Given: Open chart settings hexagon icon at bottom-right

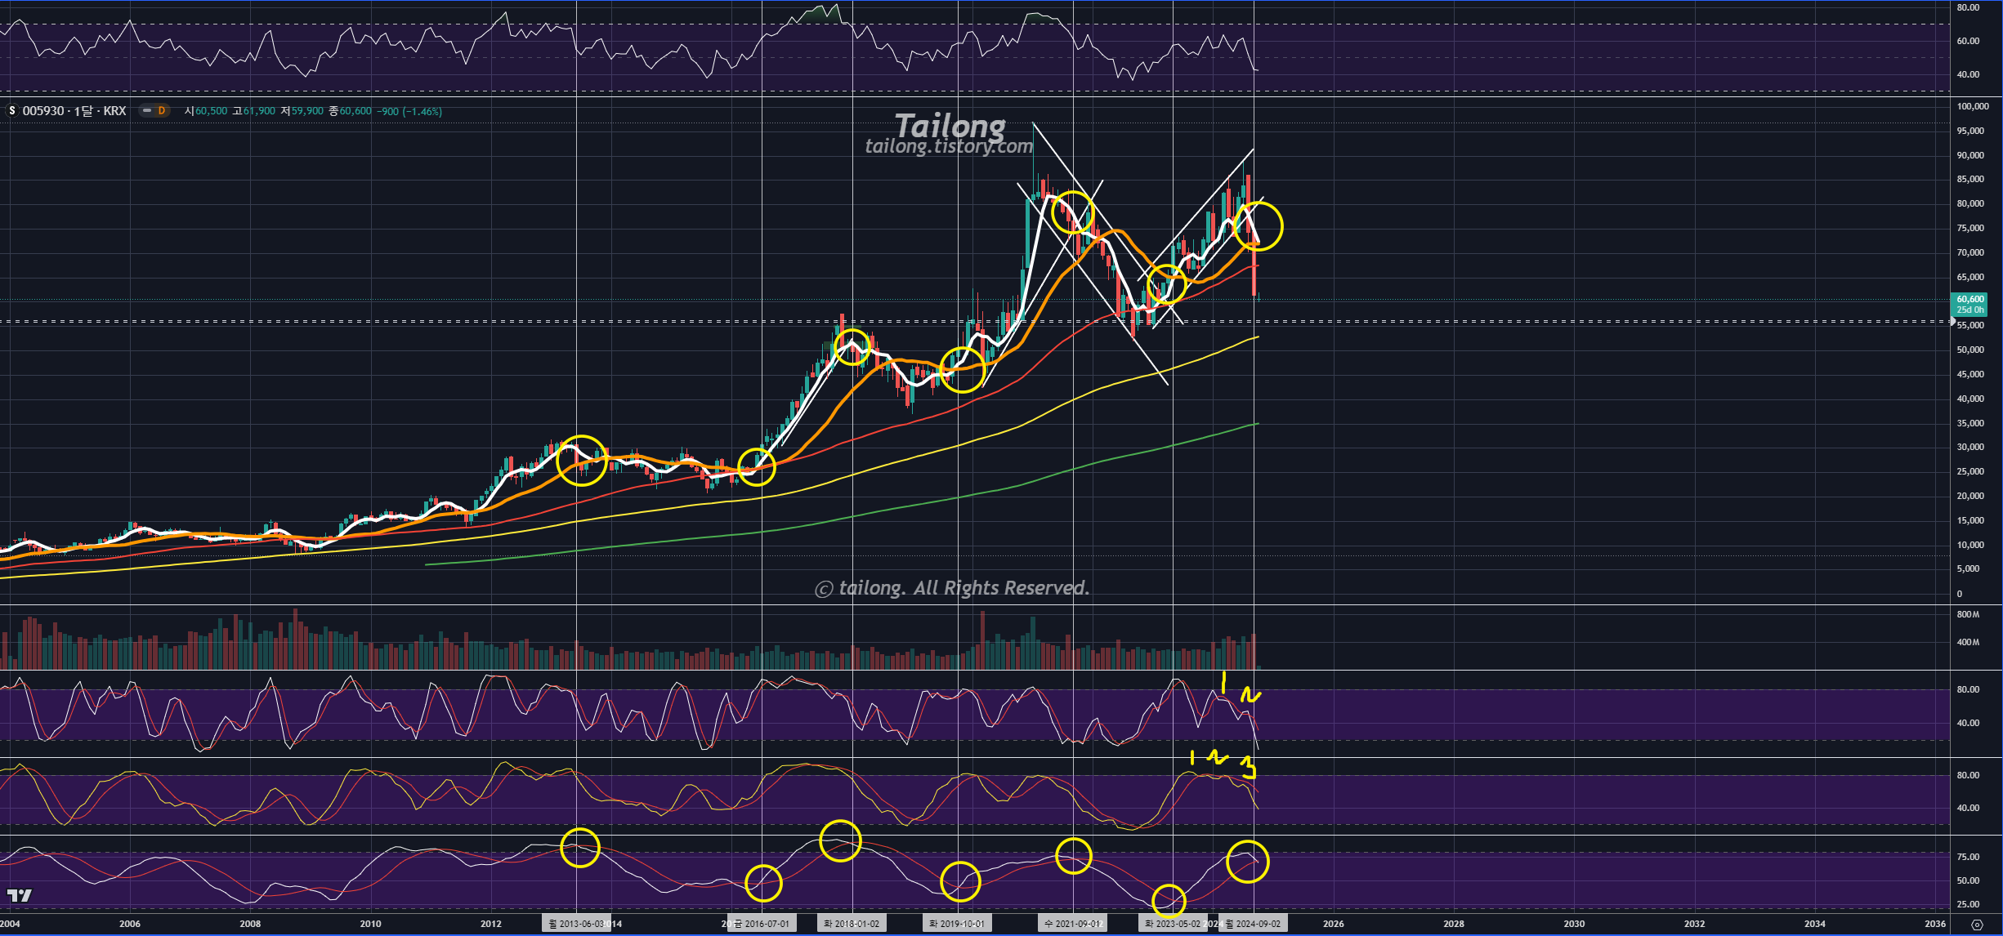Looking at the screenshot, I should click(x=1977, y=924).
